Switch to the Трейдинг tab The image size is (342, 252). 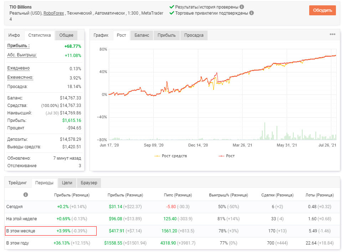(17, 183)
